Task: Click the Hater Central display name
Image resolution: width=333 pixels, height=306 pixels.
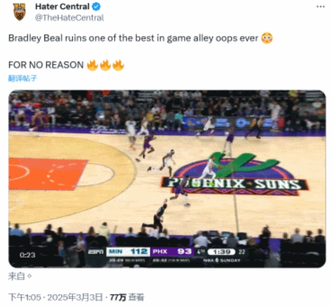Action: [62, 6]
